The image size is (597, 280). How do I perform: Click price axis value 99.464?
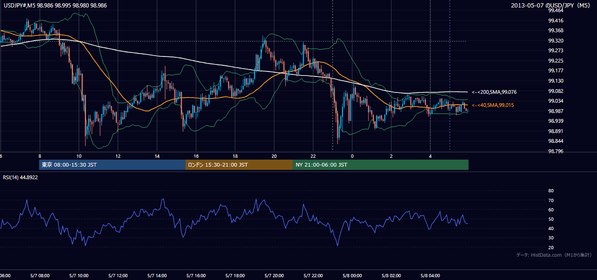click(x=555, y=10)
